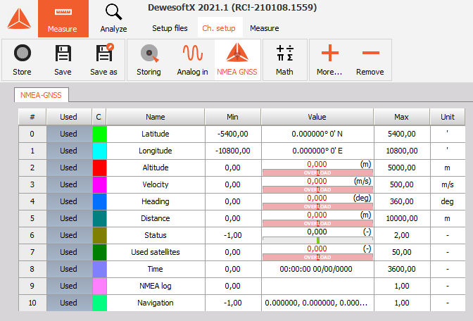This screenshot has height=321, width=473.
Task: Select the Latitude name cell
Action: coord(156,134)
